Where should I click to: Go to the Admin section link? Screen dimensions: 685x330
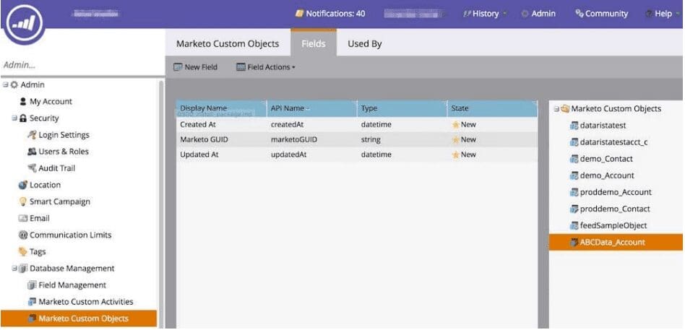pos(538,14)
